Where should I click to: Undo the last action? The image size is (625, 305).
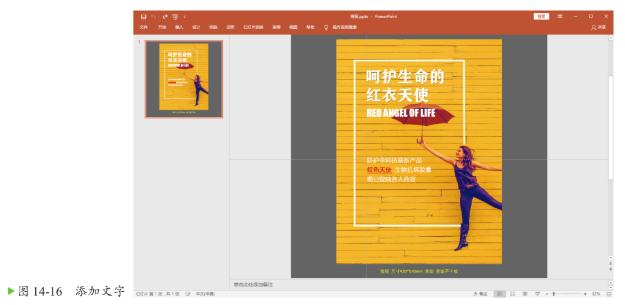[x=153, y=17]
